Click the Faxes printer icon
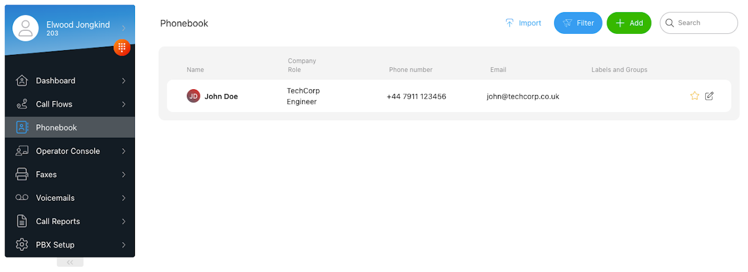 [x=22, y=174]
